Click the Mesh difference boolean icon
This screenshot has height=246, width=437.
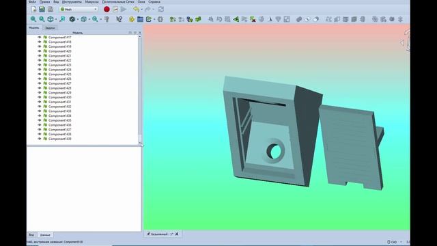(x=315, y=19)
